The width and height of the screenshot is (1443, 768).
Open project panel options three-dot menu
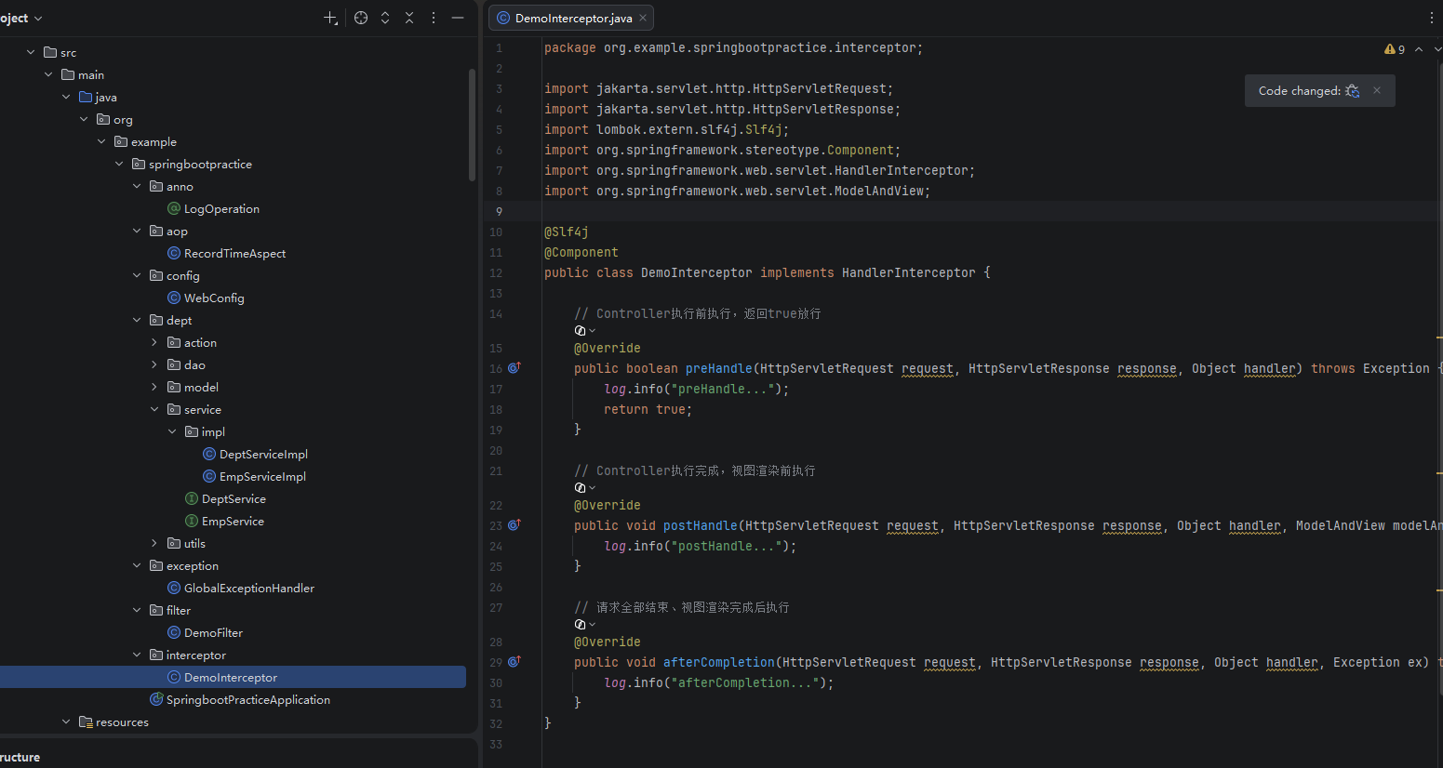(x=434, y=18)
